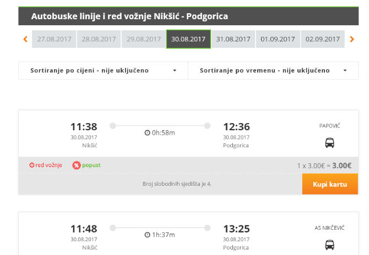Click the clock icon beside 0h:58m duration
Image resolution: width=369 pixels, height=255 pixels.
click(147, 133)
